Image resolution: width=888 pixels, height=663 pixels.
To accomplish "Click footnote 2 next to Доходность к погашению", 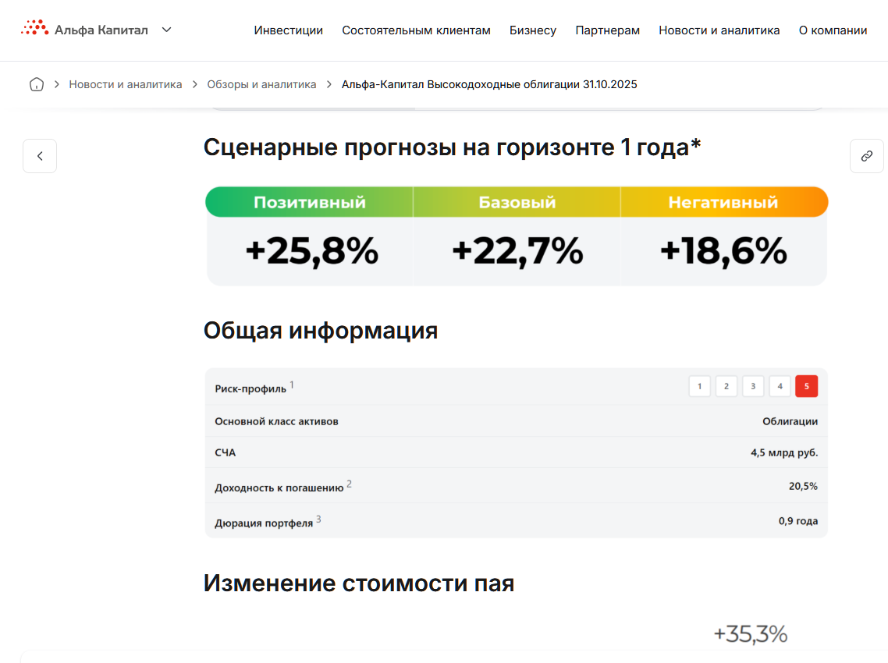I will pos(349,484).
